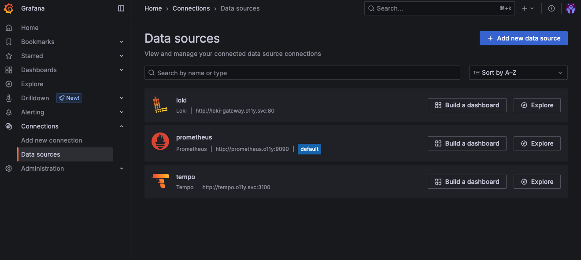
Task: Click the New! rocket badge beside Drilldown
Action: click(x=69, y=98)
